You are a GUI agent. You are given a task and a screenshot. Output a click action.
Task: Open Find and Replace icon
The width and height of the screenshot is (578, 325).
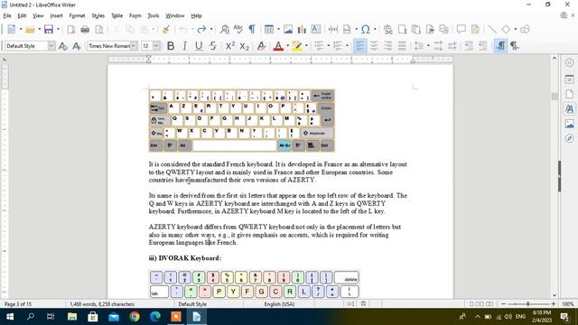[225, 29]
